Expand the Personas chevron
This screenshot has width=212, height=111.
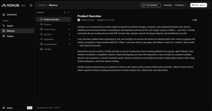coord(38,24)
